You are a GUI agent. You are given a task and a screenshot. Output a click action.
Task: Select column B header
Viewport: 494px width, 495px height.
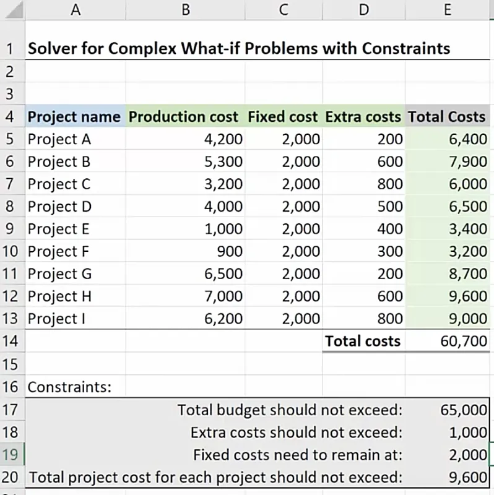(x=185, y=9)
